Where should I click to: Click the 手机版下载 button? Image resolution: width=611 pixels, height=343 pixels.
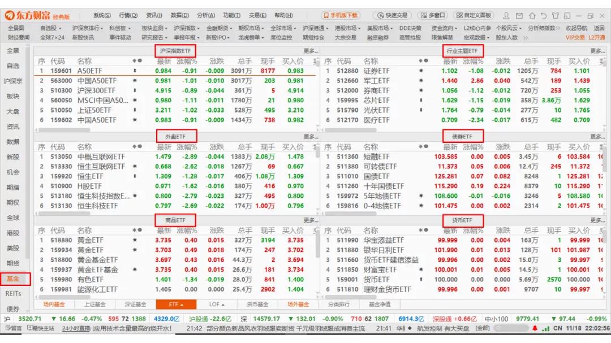(x=341, y=16)
